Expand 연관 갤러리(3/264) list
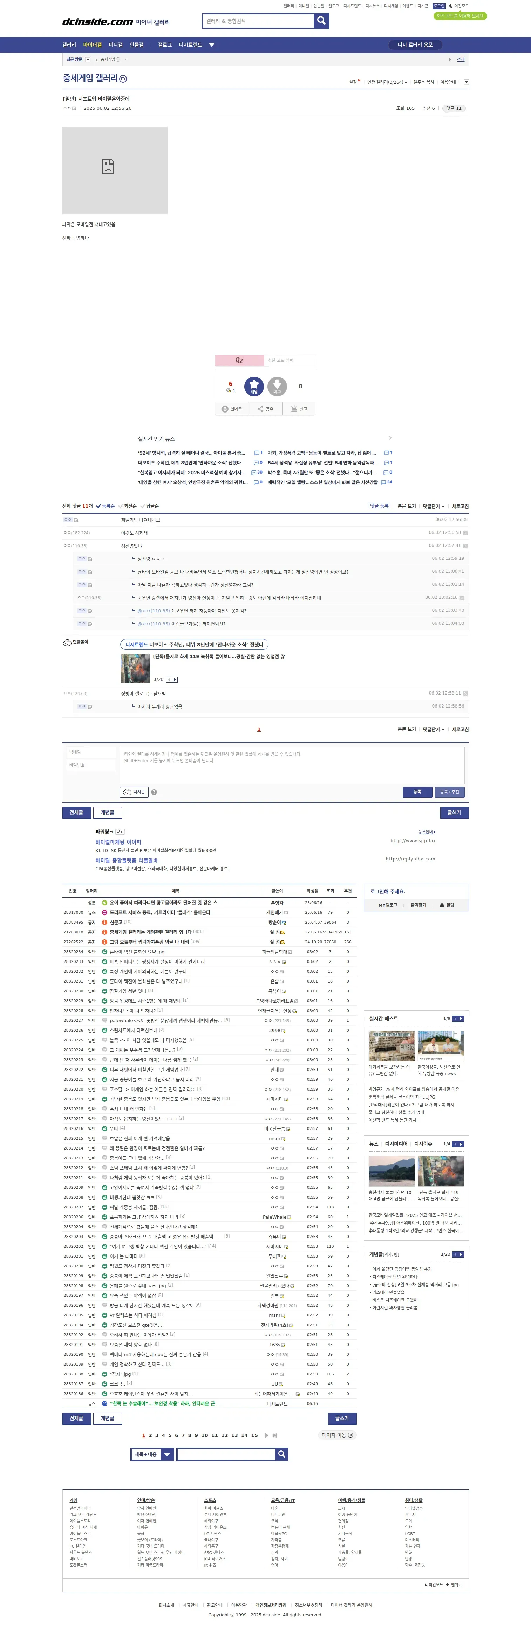531x1635 pixels. click(387, 82)
